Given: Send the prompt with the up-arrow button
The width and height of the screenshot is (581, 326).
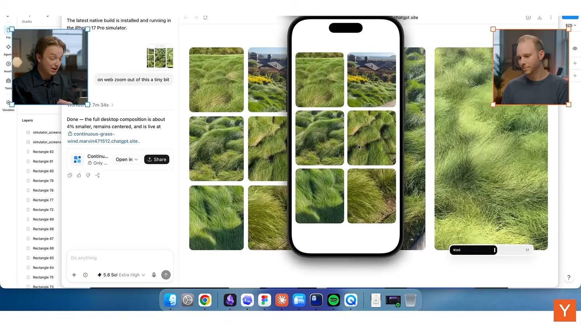Looking at the screenshot, I should pyautogui.click(x=166, y=275).
